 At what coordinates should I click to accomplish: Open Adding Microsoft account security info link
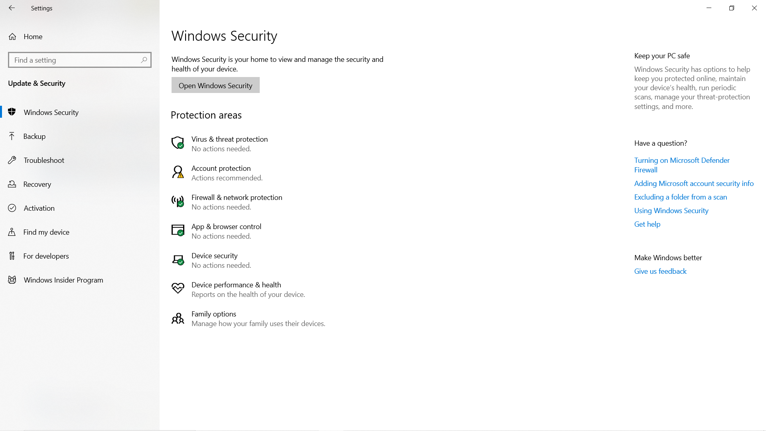pos(694,183)
